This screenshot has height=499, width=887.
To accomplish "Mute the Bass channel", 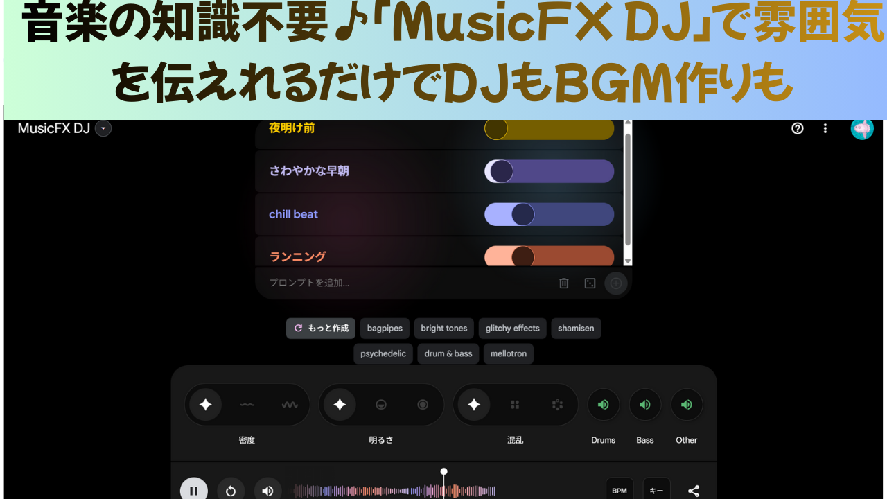I will (x=645, y=405).
